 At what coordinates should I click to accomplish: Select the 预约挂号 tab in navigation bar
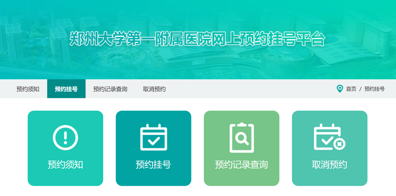[x=66, y=89]
